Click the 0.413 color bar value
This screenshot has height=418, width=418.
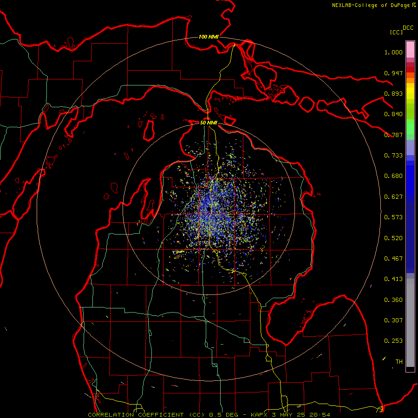coord(393,279)
